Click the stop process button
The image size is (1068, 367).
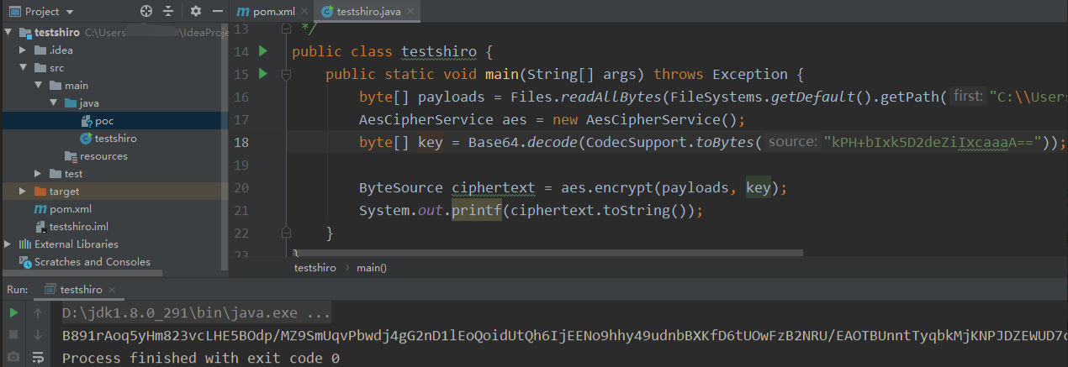(x=13, y=335)
